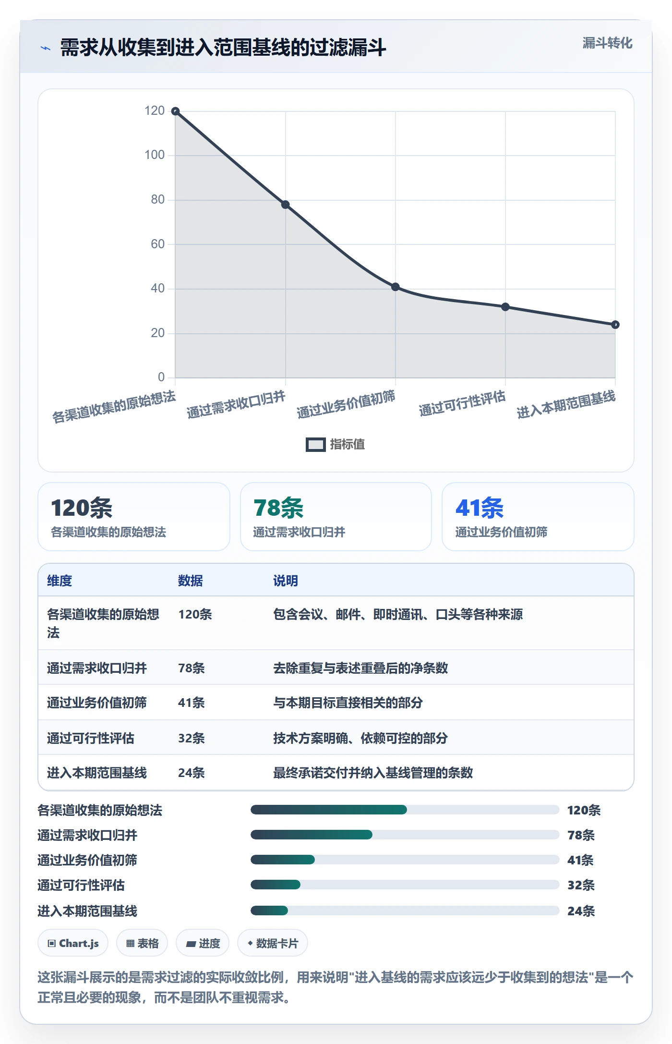Click the chart data point for 通过需求收口归并

pyautogui.click(x=286, y=205)
